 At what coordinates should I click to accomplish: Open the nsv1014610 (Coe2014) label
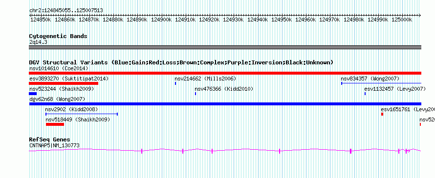pyautogui.click(x=59, y=68)
